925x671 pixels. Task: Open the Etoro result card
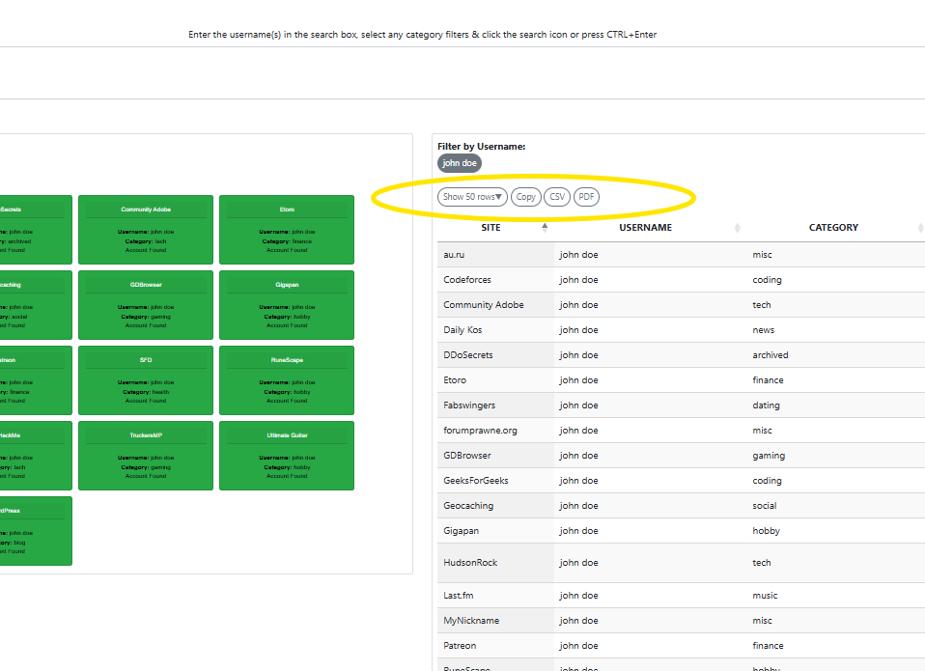coord(287,230)
